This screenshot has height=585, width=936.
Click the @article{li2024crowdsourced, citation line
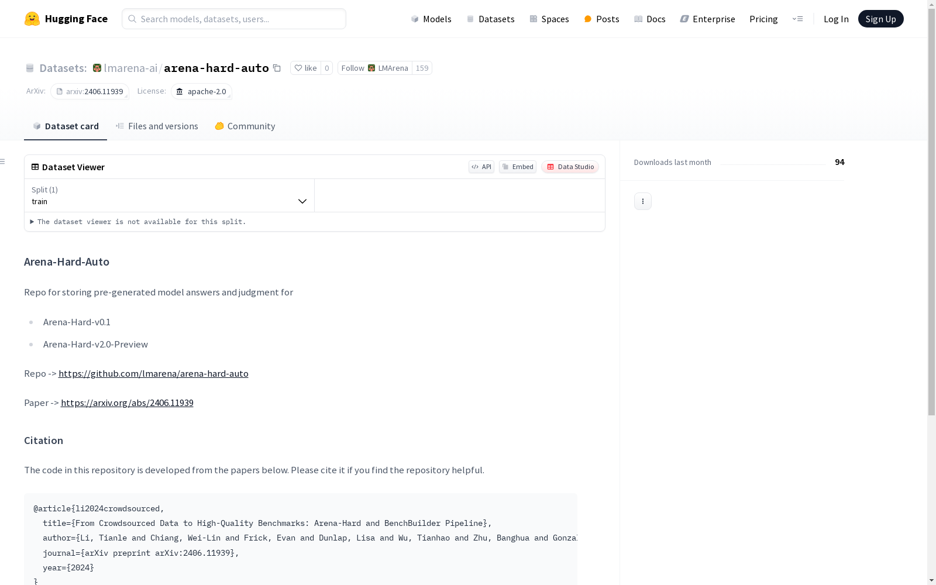tap(99, 509)
